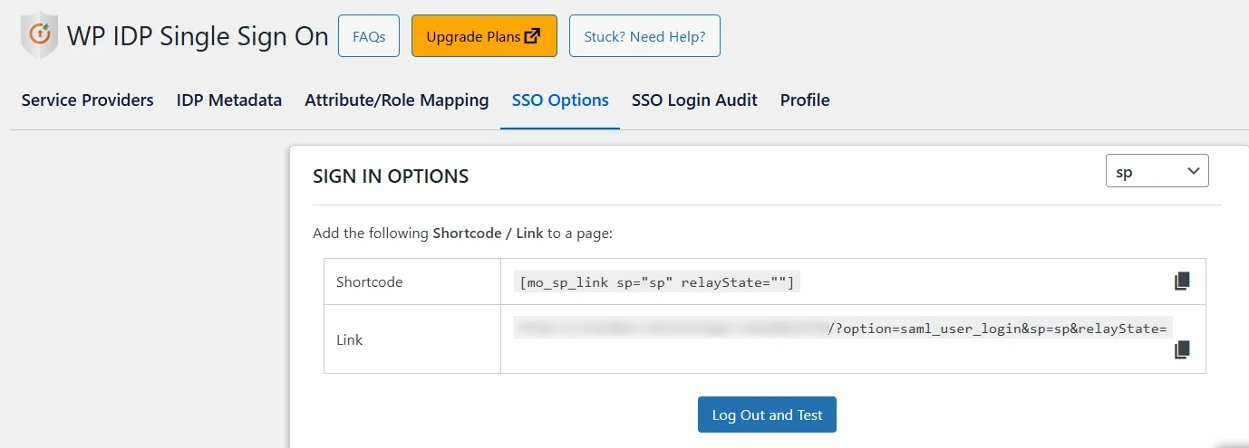Click the Link row label

349,340
